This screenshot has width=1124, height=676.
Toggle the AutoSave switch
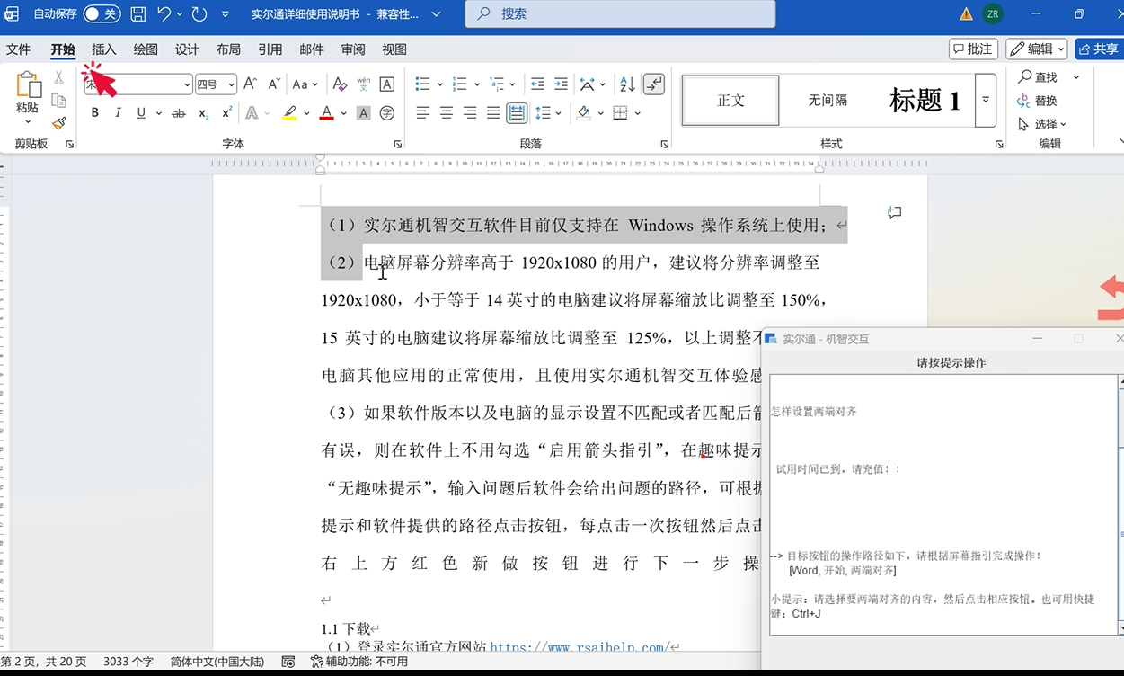click(102, 13)
